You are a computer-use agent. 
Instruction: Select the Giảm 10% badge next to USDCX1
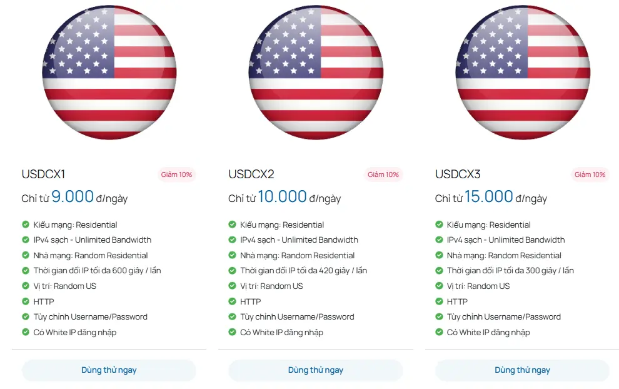click(x=177, y=174)
